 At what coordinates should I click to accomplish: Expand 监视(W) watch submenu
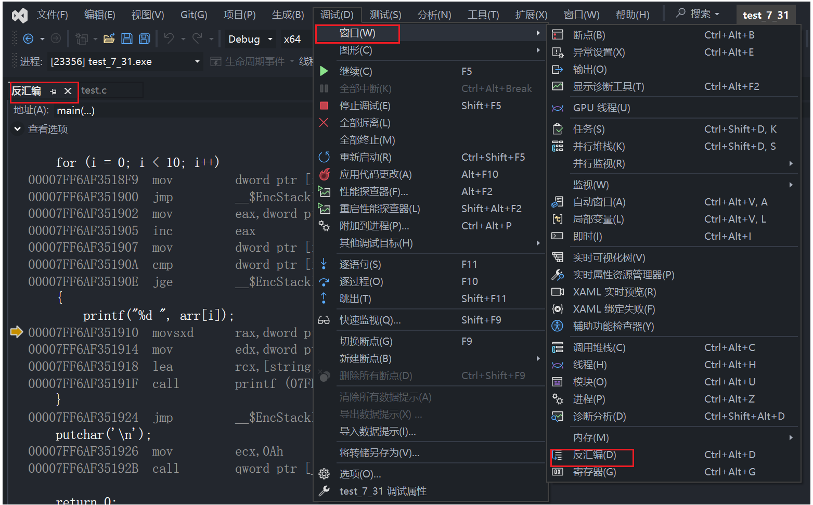coord(675,185)
